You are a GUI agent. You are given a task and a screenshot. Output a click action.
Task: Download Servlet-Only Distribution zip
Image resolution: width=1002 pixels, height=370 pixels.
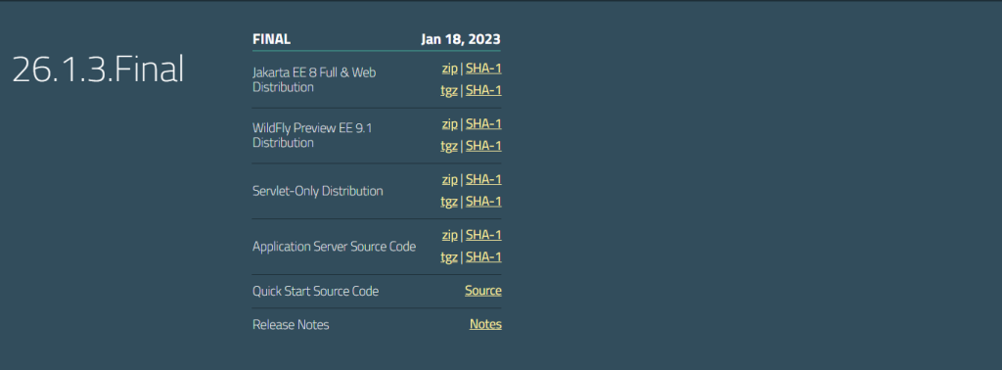coord(449,179)
